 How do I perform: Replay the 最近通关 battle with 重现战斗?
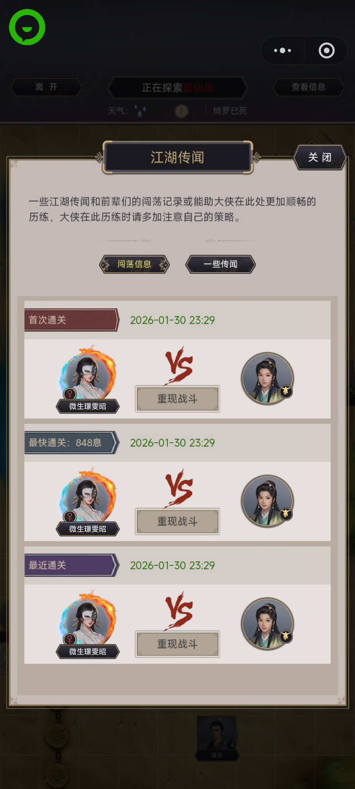point(177,644)
